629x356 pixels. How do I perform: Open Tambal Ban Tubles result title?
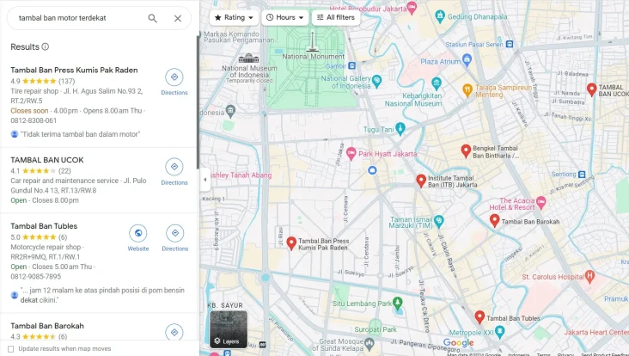point(44,226)
